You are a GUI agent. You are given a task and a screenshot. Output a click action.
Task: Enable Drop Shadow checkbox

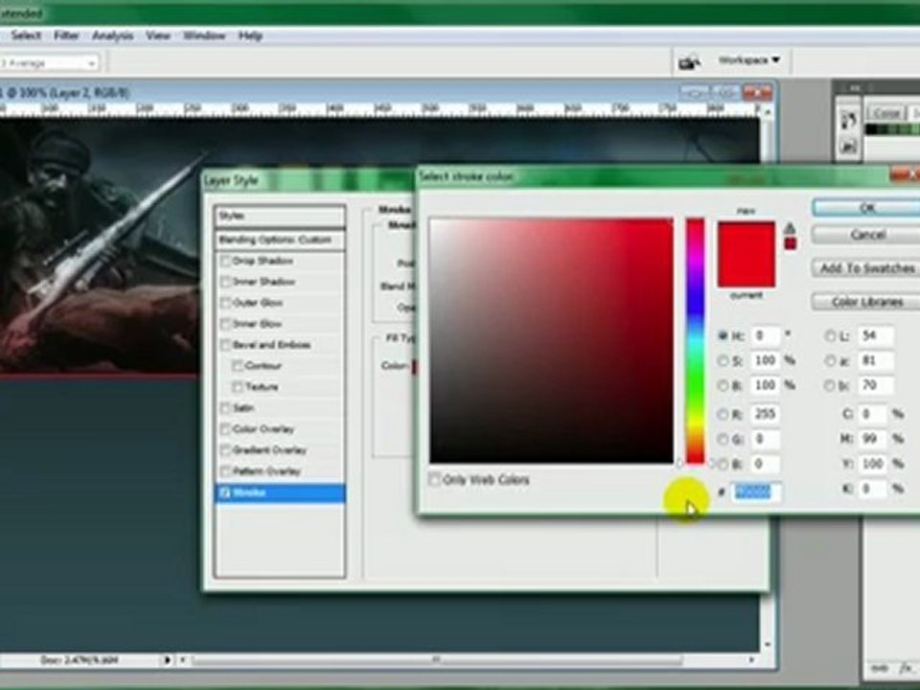pyautogui.click(x=224, y=261)
